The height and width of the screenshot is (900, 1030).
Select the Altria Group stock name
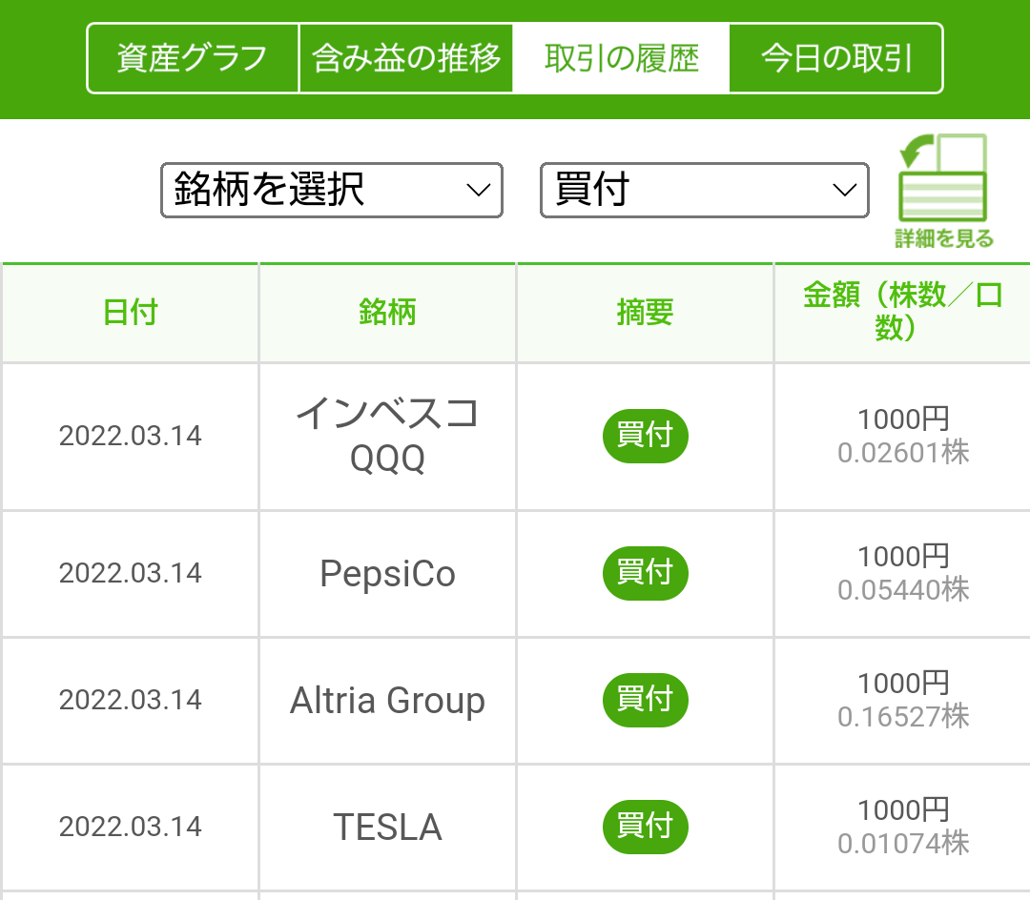387,701
